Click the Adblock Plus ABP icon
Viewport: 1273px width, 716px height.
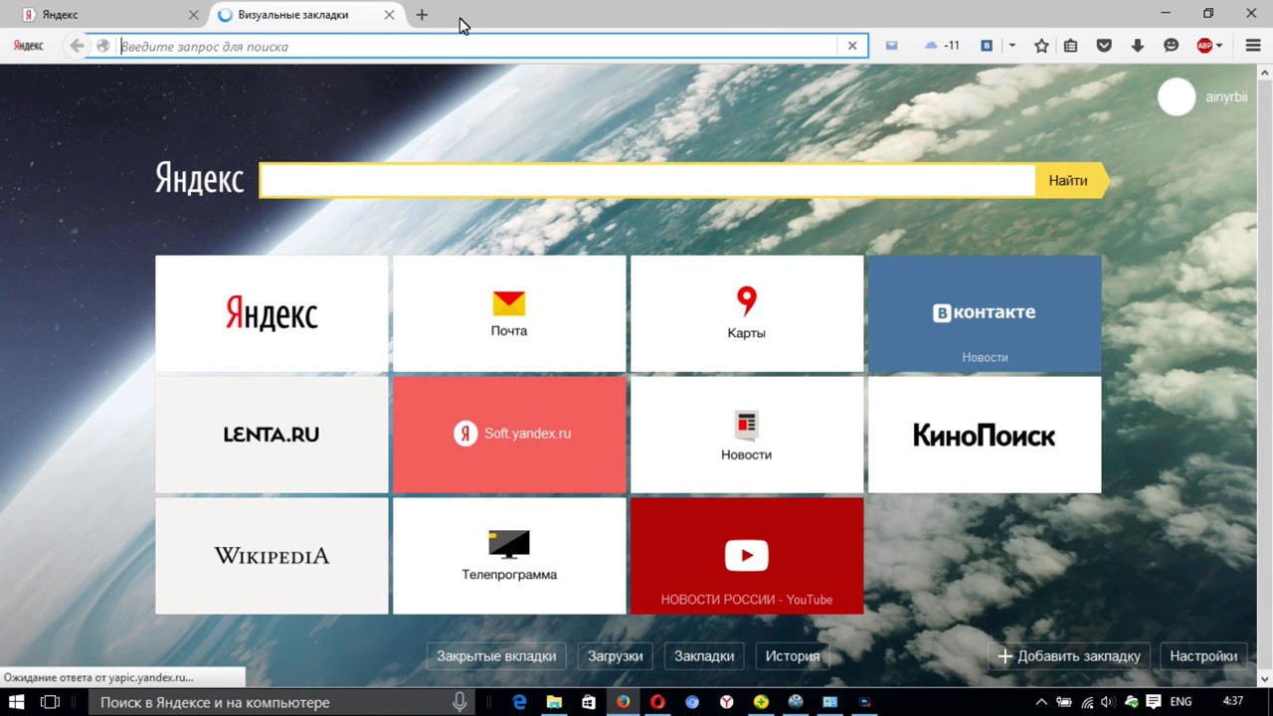pyautogui.click(x=1204, y=46)
